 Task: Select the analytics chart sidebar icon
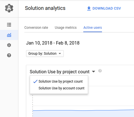click(x=9, y=35)
